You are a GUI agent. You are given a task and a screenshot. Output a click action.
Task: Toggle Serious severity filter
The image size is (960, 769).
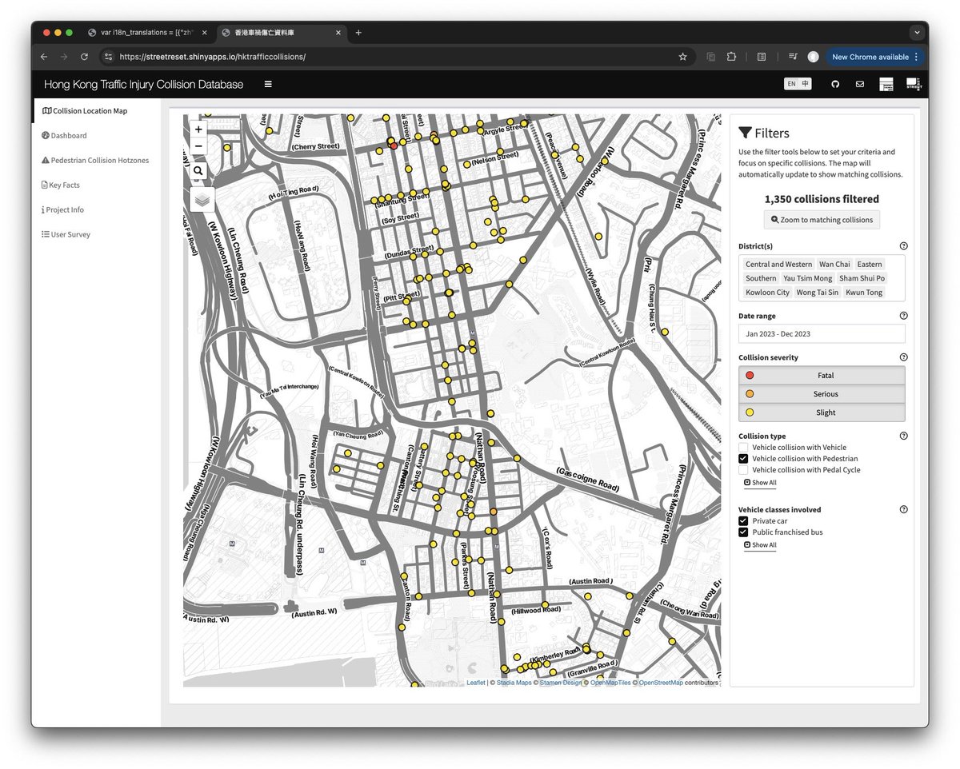(822, 394)
